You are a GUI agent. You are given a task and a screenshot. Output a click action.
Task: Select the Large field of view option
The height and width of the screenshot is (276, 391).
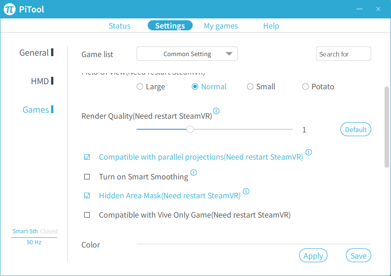[x=140, y=86]
